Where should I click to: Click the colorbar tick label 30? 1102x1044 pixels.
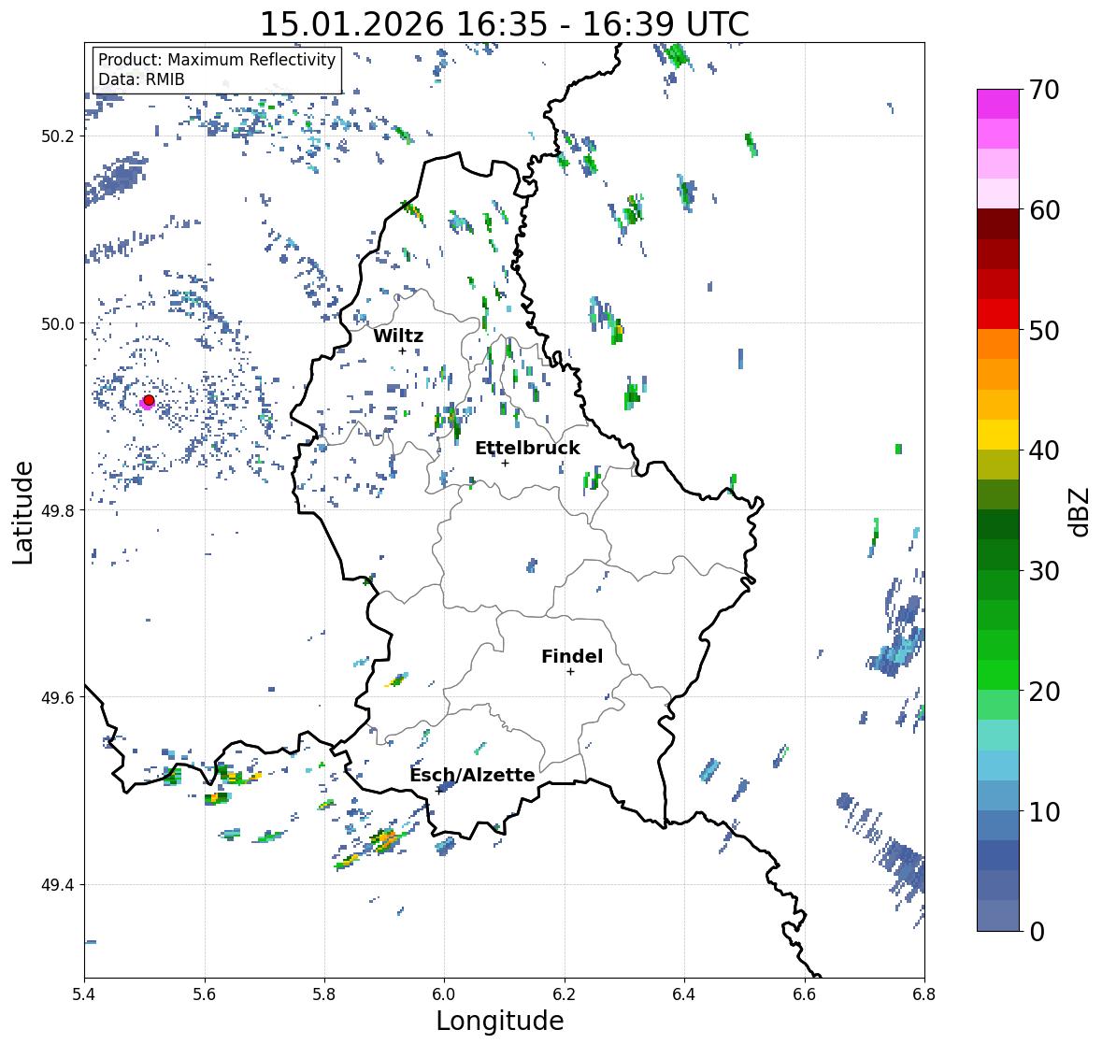click(1044, 570)
